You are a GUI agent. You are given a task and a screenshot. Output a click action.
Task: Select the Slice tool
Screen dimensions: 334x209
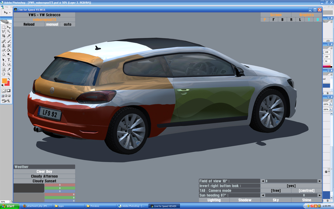[9, 36]
